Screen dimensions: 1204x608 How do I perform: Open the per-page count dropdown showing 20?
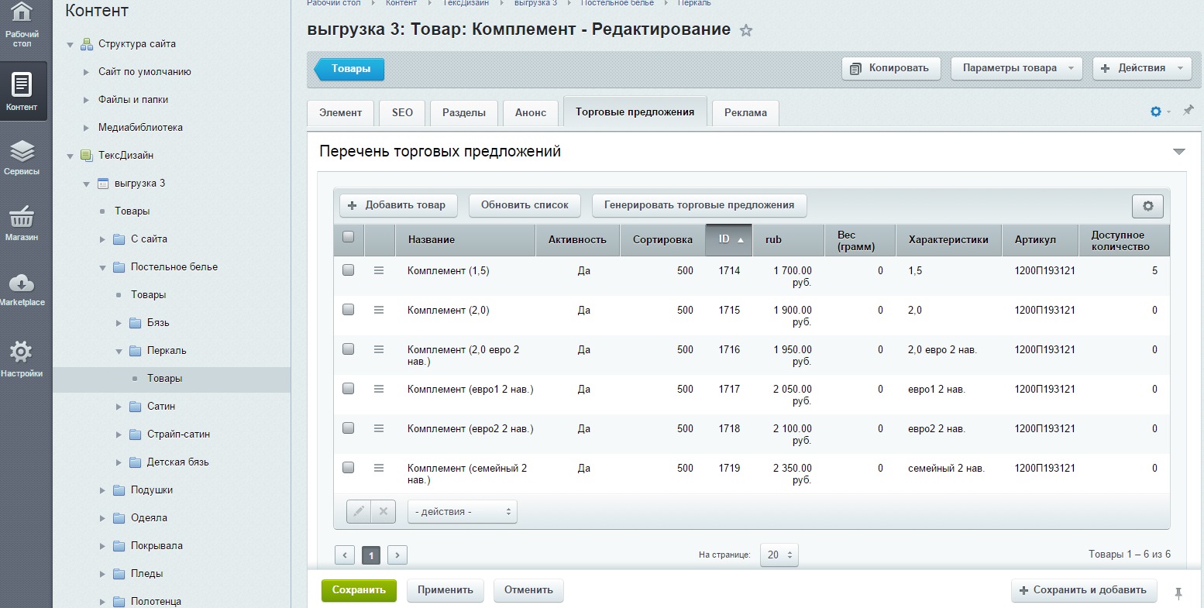pos(779,555)
